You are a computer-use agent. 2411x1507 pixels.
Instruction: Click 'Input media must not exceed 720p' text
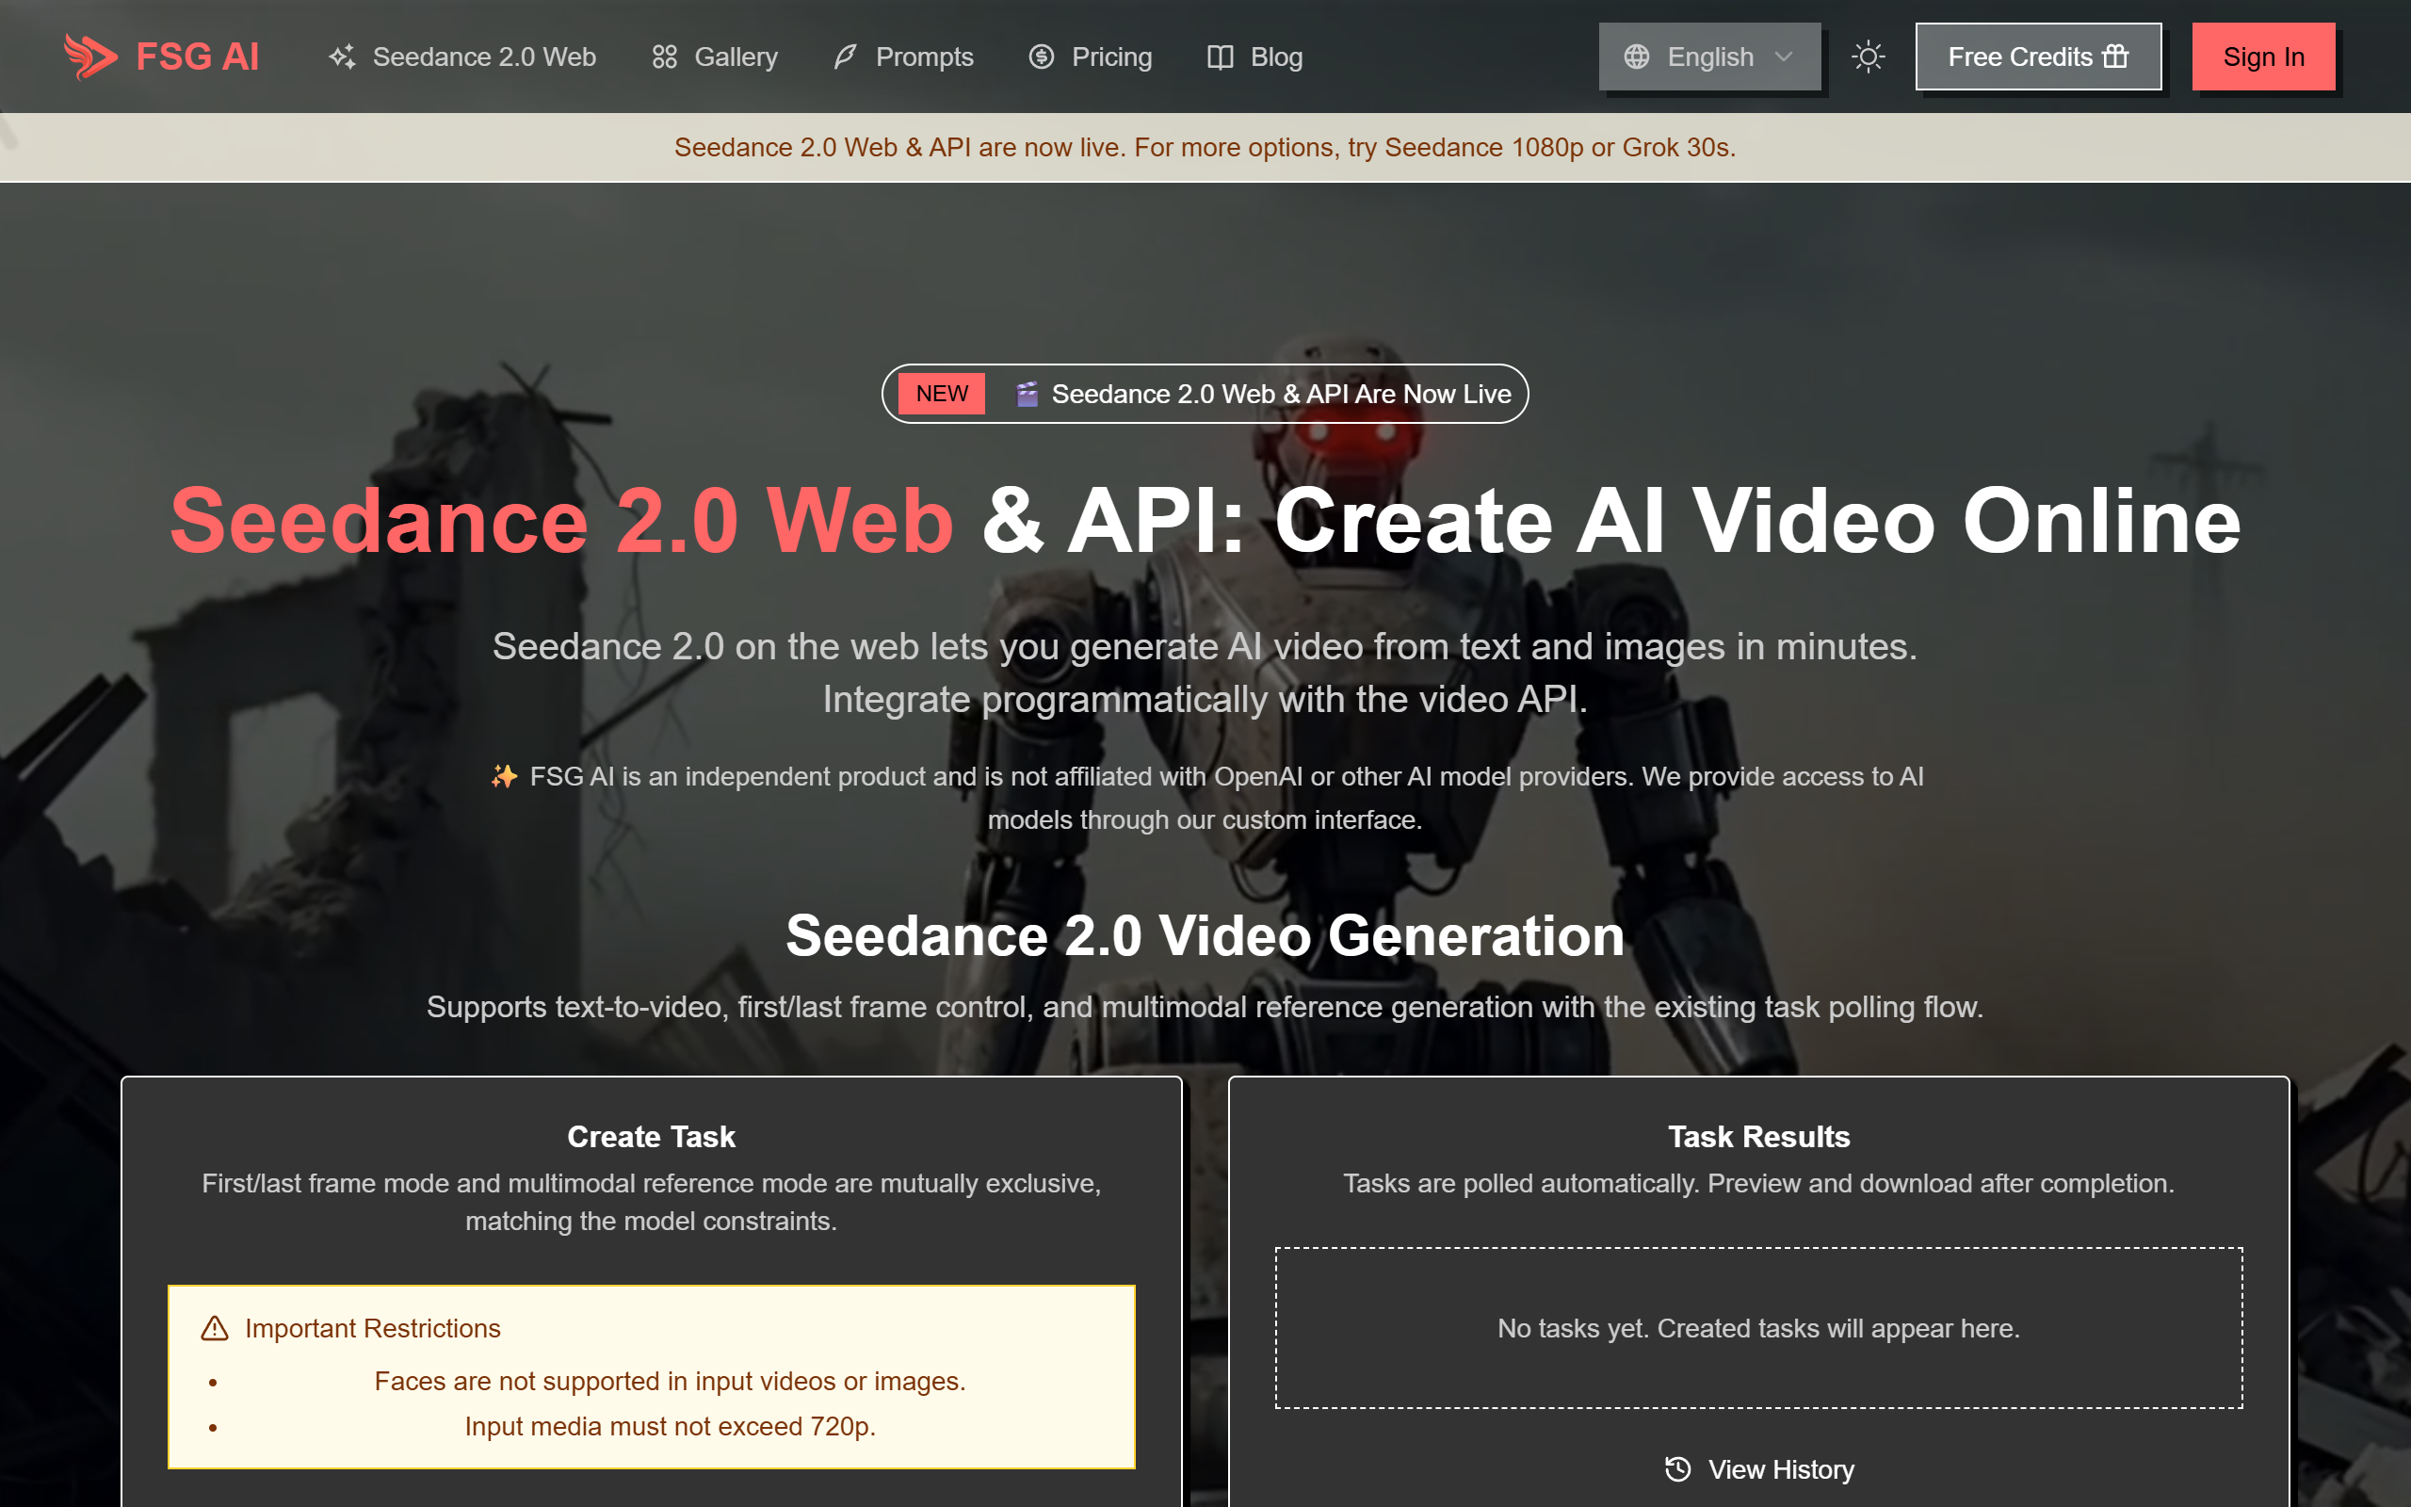click(x=671, y=1426)
